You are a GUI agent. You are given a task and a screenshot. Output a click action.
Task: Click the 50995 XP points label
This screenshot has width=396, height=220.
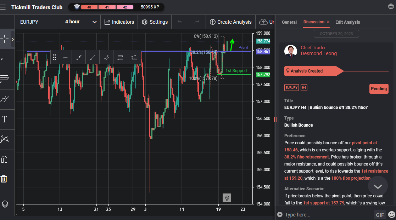pos(150,7)
